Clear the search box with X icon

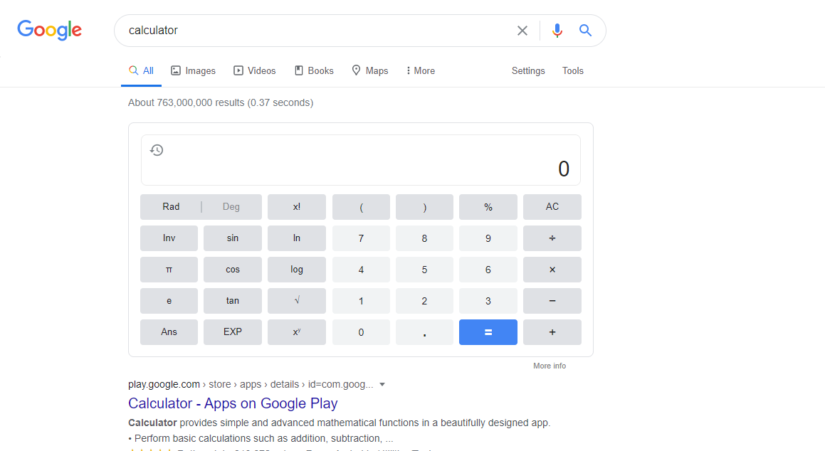(522, 31)
